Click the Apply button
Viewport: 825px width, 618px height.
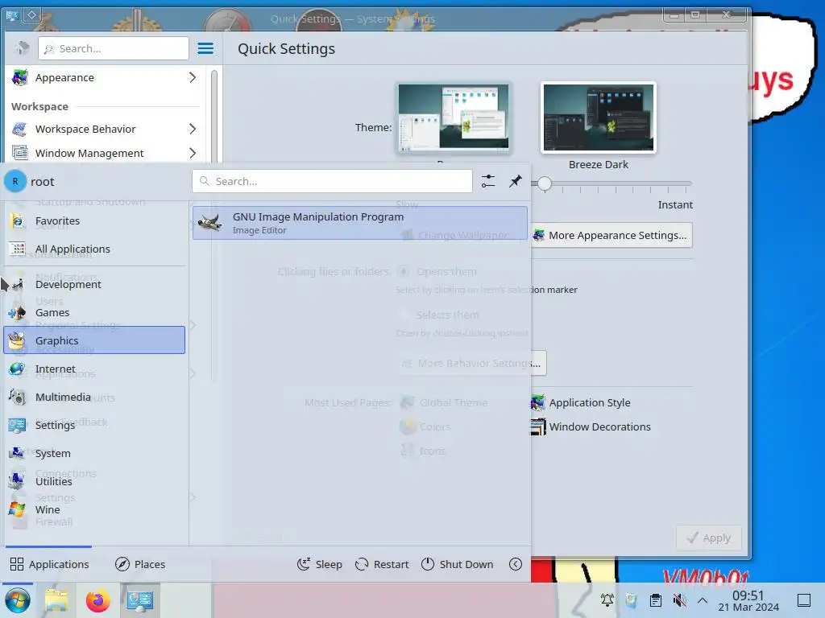709,538
